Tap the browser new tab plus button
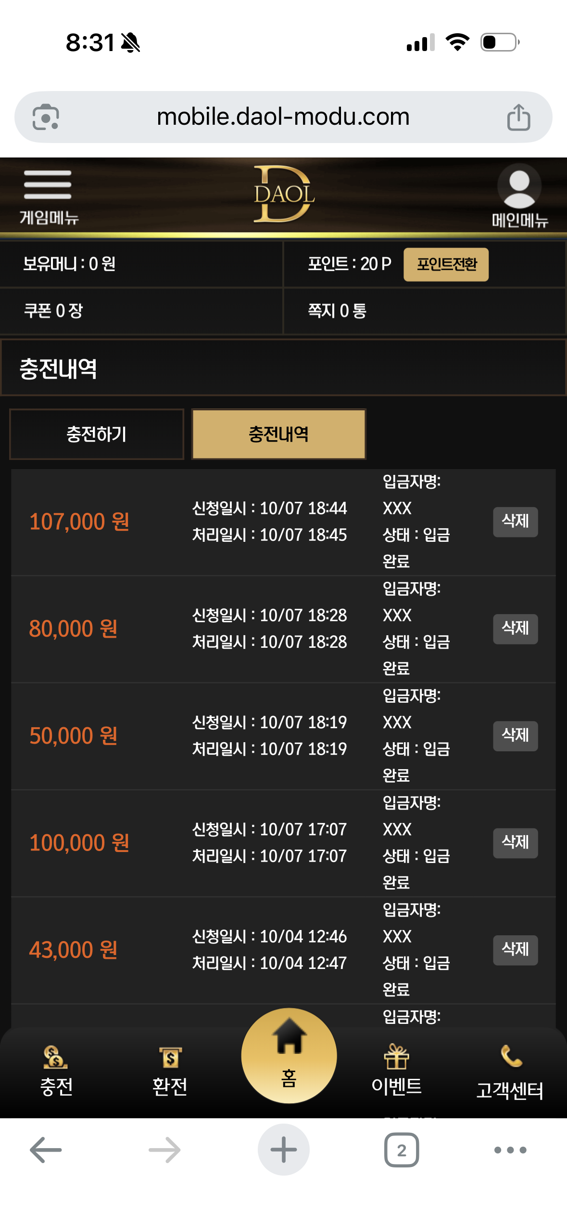The width and height of the screenshot is (567, 1231). point(284,1150)
